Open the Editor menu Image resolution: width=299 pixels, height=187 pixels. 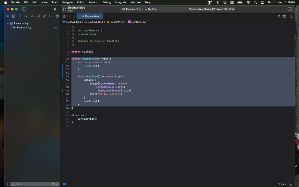[x=80, y=2]
